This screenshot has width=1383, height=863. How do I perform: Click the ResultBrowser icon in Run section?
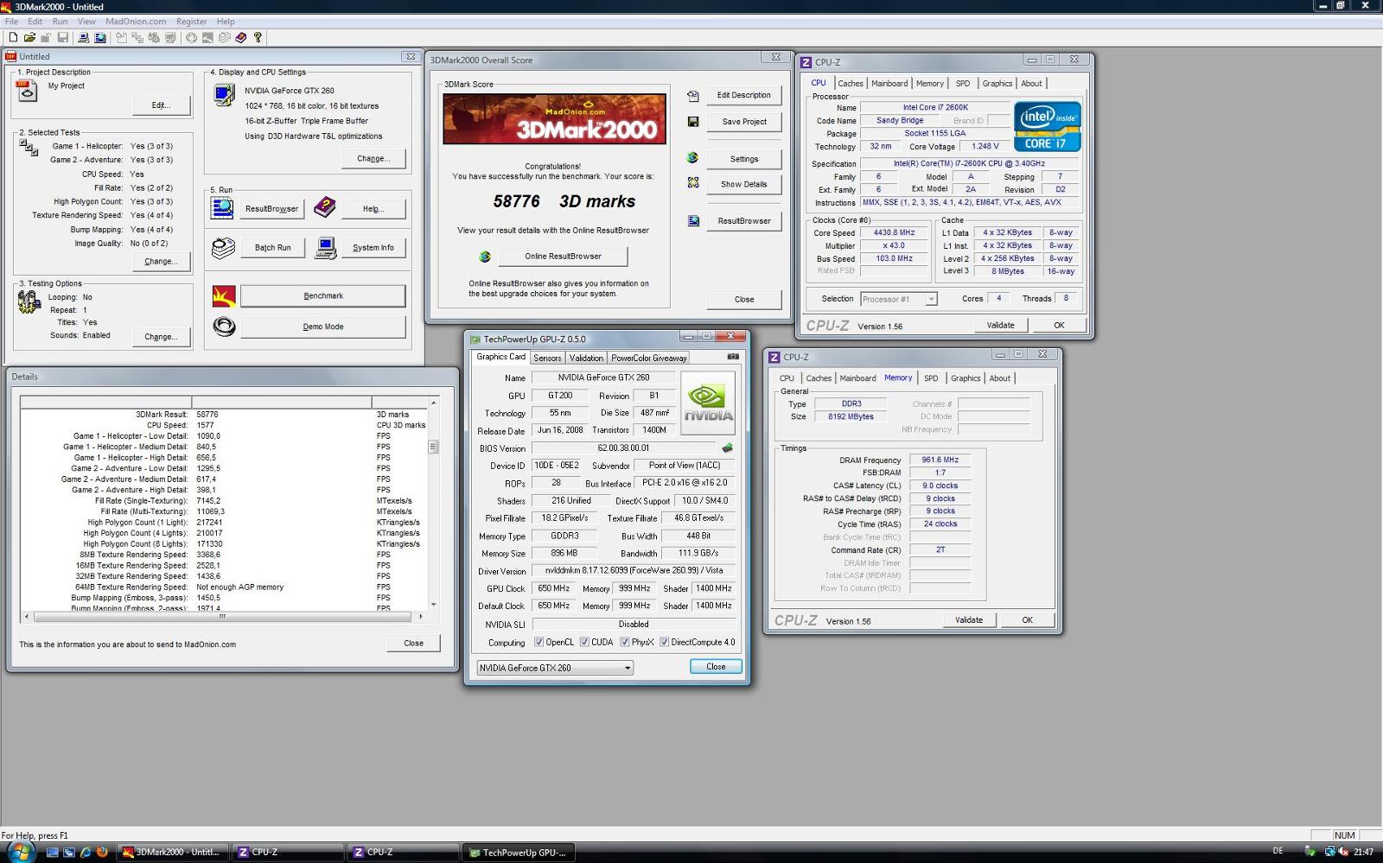coord(222,207)
